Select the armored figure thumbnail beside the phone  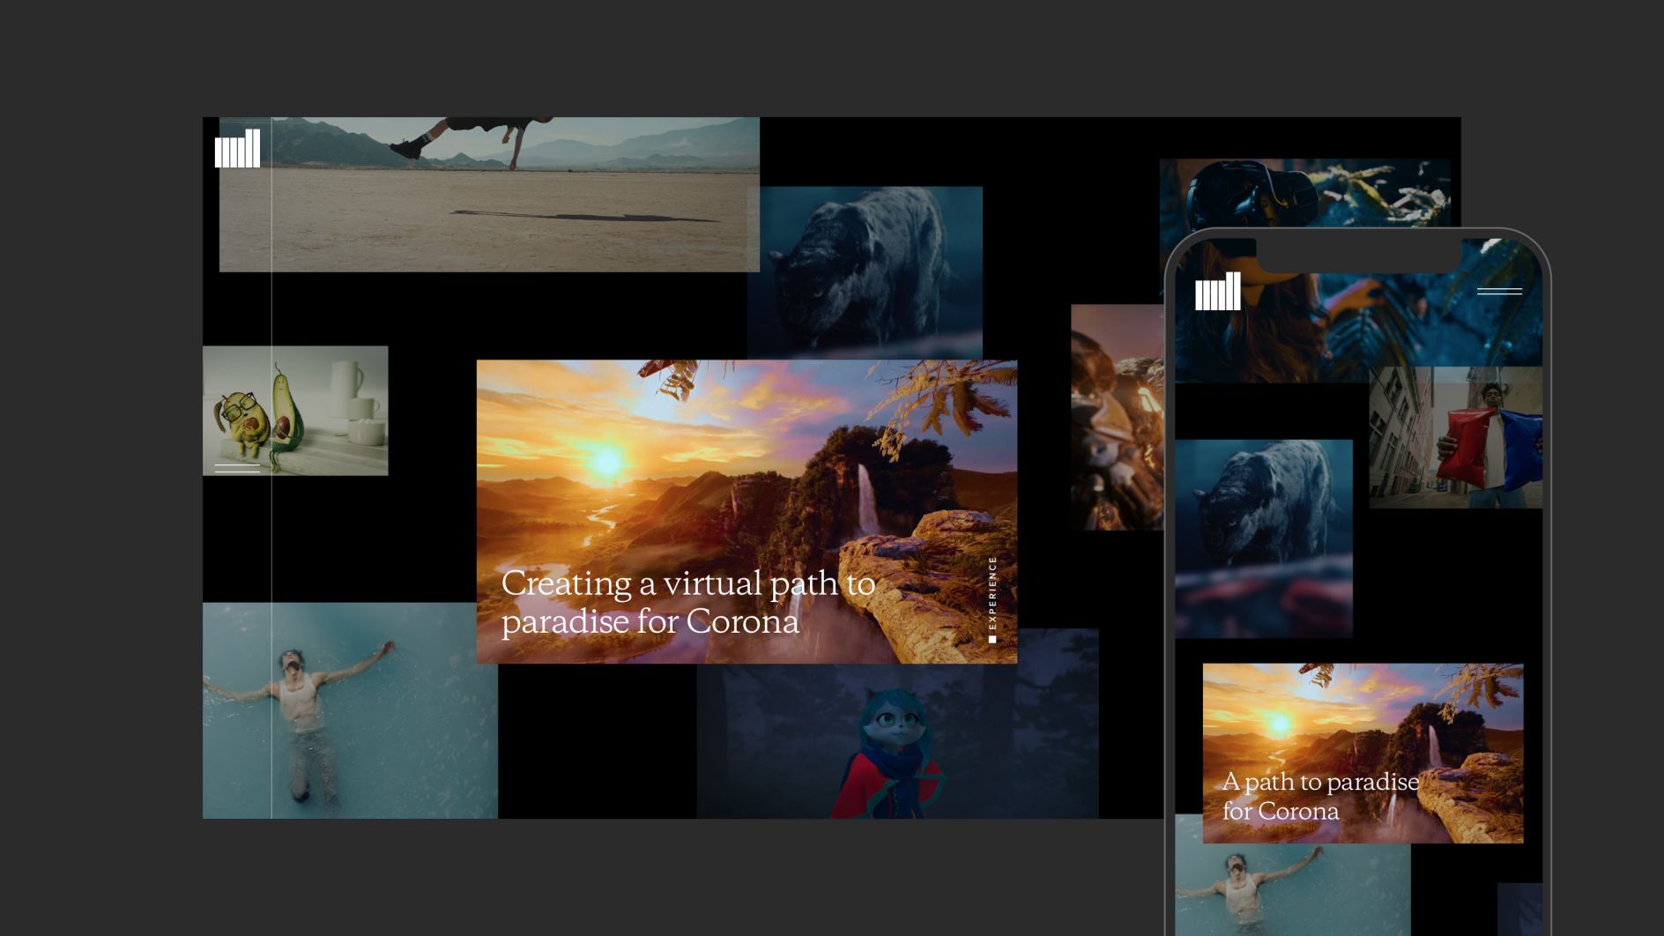(x=1116, y=417)
